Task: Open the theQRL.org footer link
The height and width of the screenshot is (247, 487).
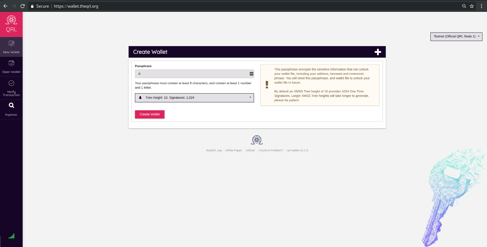Action: (x=214, y=150)
